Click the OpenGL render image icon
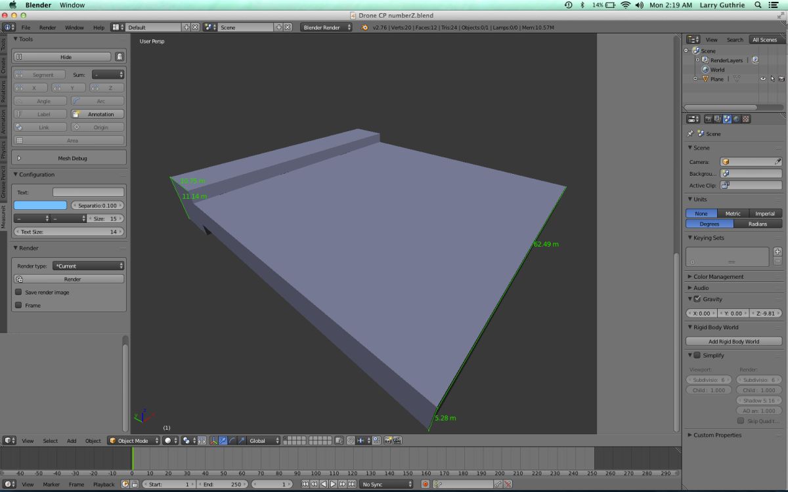788x492 pixels. 388,441
